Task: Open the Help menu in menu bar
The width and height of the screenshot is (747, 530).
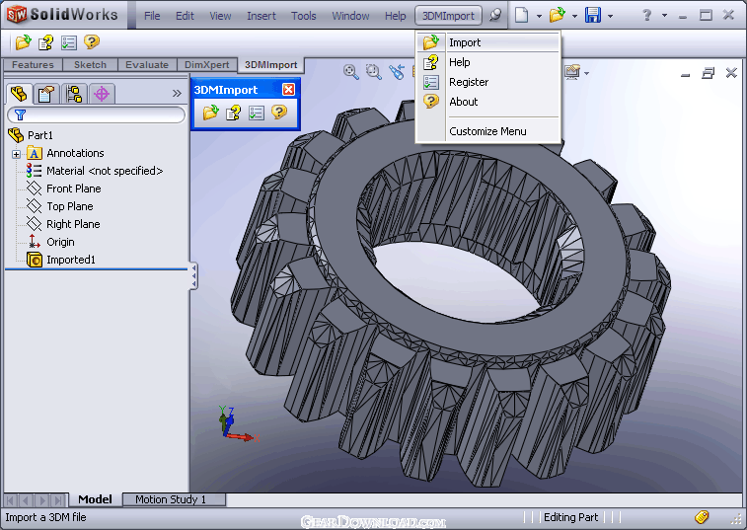Action: pyautogui.click(x=395, y=16)
